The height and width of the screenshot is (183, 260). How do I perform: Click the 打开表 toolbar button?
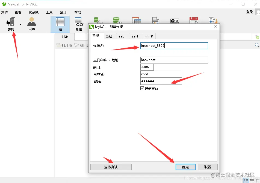(64, 45)
